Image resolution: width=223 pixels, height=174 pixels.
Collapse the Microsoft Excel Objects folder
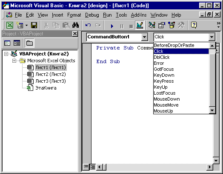(14, 61)
